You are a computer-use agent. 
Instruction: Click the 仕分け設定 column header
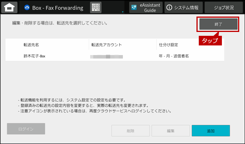point(168,45)
